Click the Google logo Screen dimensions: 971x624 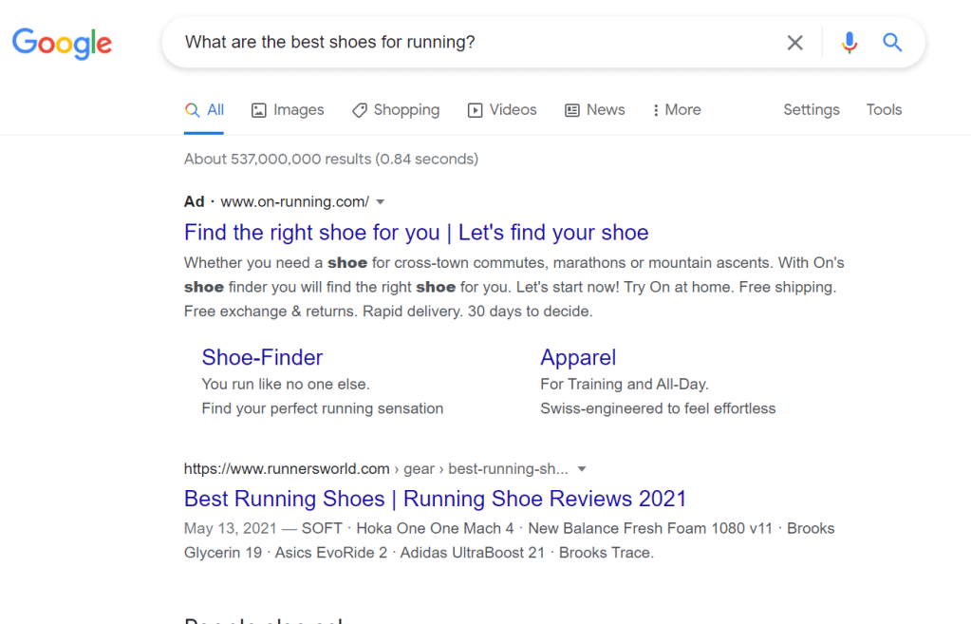click(x=62, y=44)
